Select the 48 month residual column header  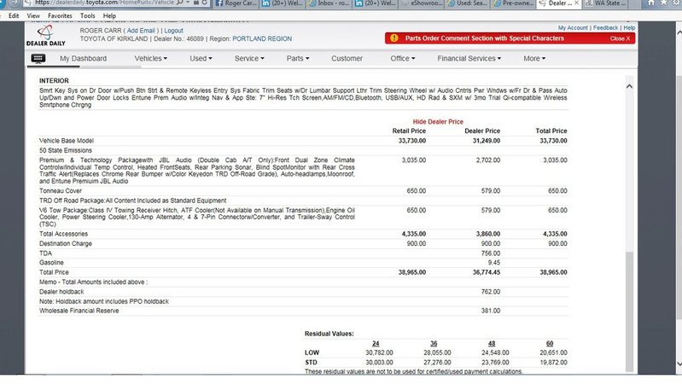pyautogui.click(x=492, y=344)
